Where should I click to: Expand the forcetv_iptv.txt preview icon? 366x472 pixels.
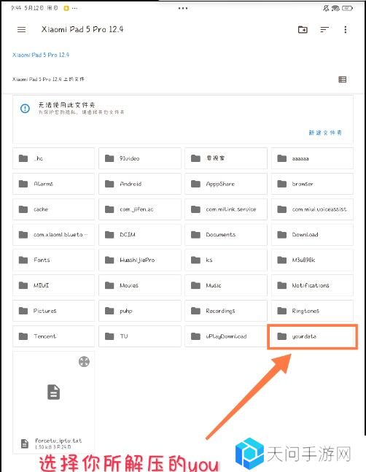(84, 361)
